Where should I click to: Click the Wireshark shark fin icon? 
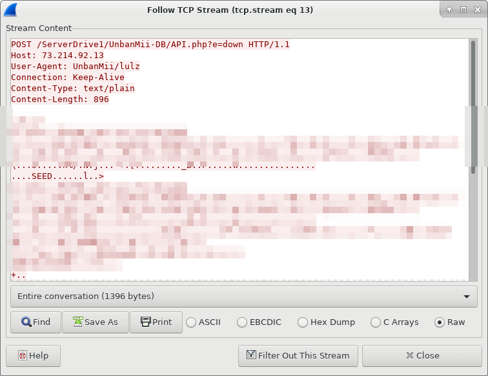(11, 10)
